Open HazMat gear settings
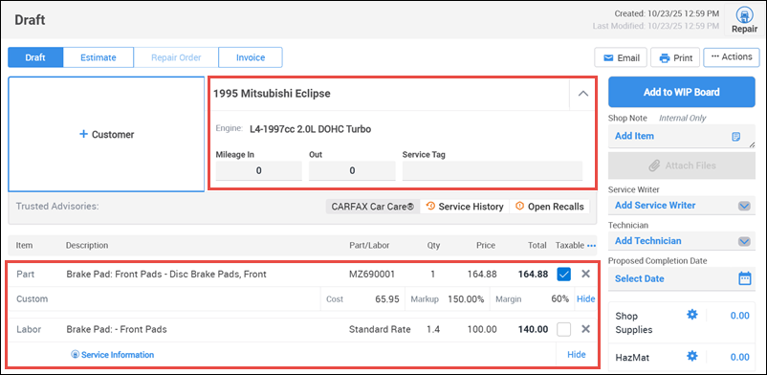 pos(691,357)
